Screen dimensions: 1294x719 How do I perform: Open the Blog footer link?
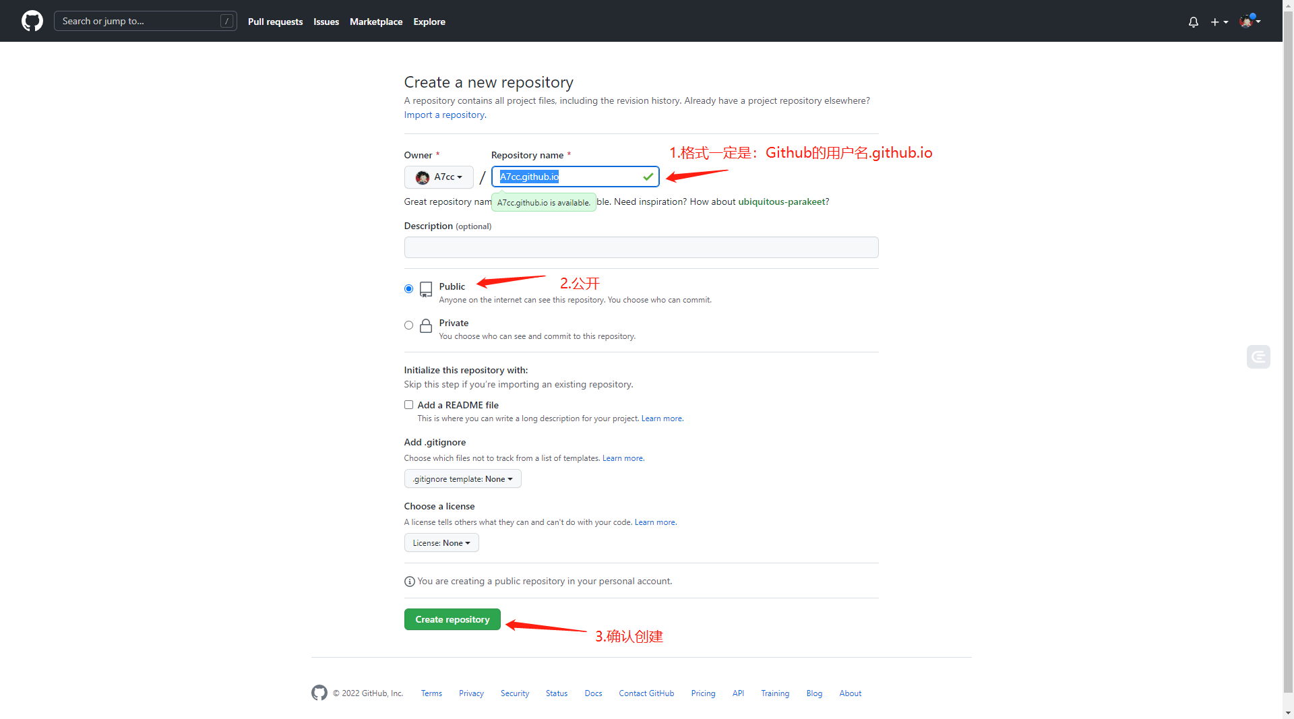(x=814, y=693)
